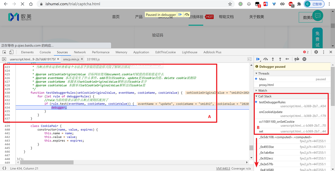This screenshot has height=171, width=335.
Task: Open the Adblock Plus DevTools tab
Action: click(212, 52)
